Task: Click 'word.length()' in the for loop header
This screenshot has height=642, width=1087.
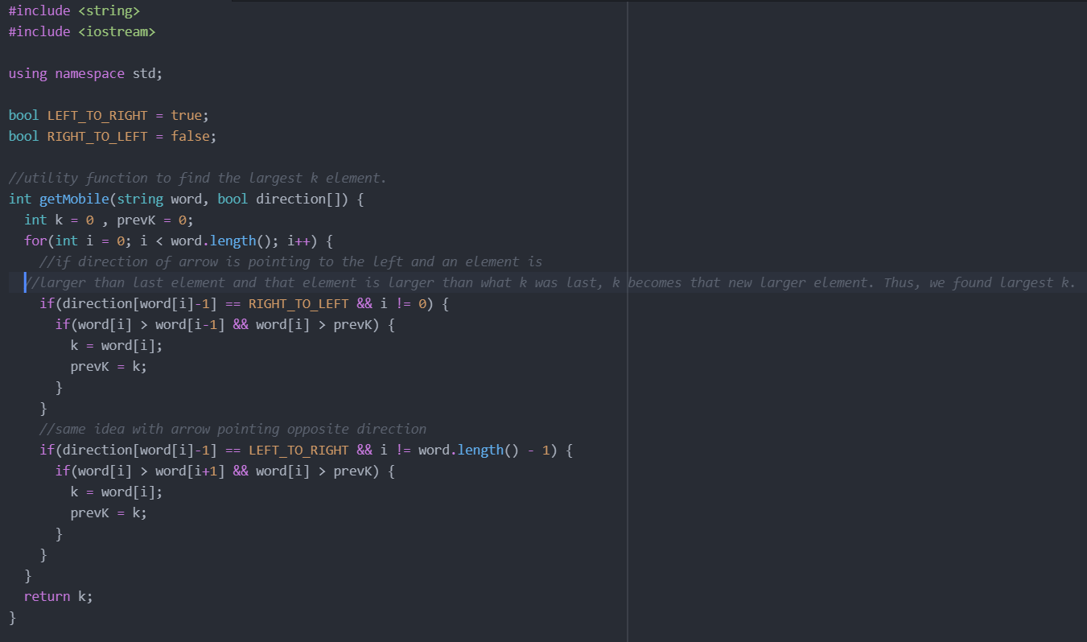Action: point(221,241)
